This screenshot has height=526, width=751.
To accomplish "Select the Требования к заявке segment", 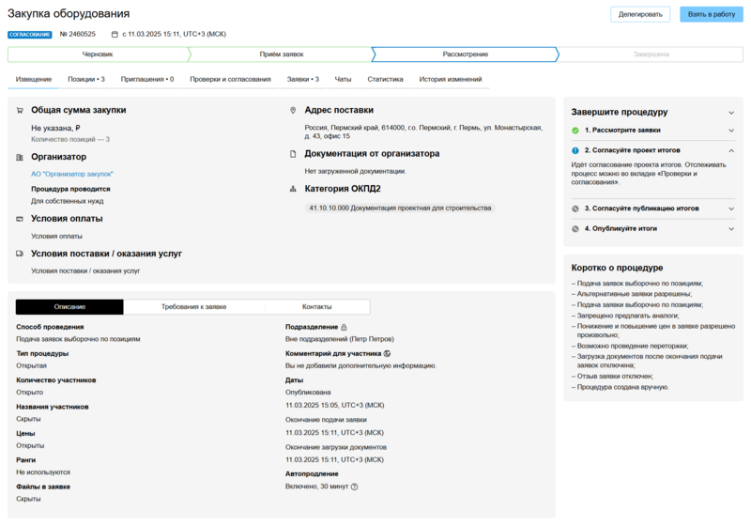I will (193, 307).
